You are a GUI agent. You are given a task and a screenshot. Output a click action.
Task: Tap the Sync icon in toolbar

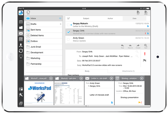[28, 13]
